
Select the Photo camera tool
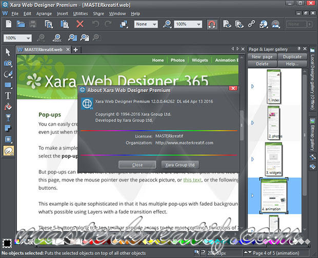tap(8, 63)
